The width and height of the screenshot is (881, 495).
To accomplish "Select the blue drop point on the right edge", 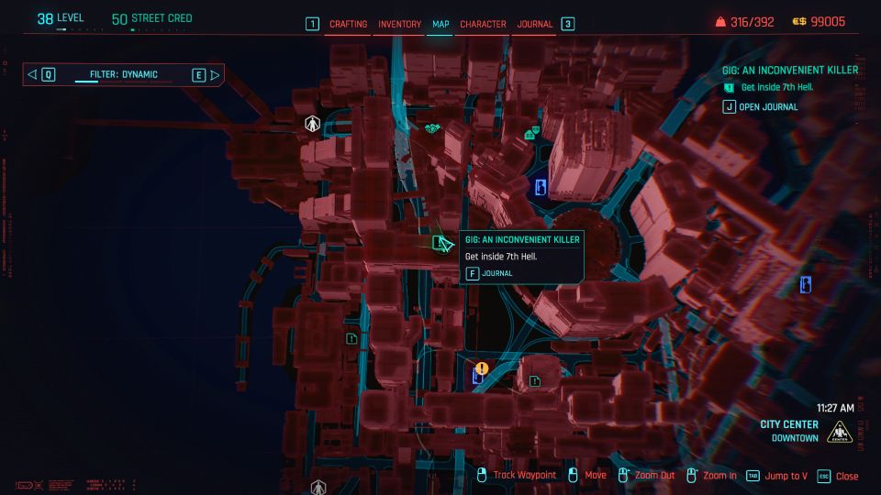I will (805, 284).
